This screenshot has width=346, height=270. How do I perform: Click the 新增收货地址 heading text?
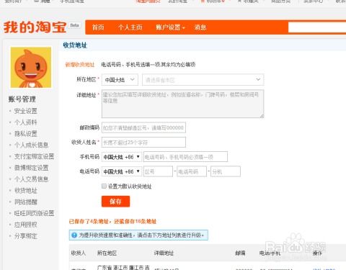[80, 65]
